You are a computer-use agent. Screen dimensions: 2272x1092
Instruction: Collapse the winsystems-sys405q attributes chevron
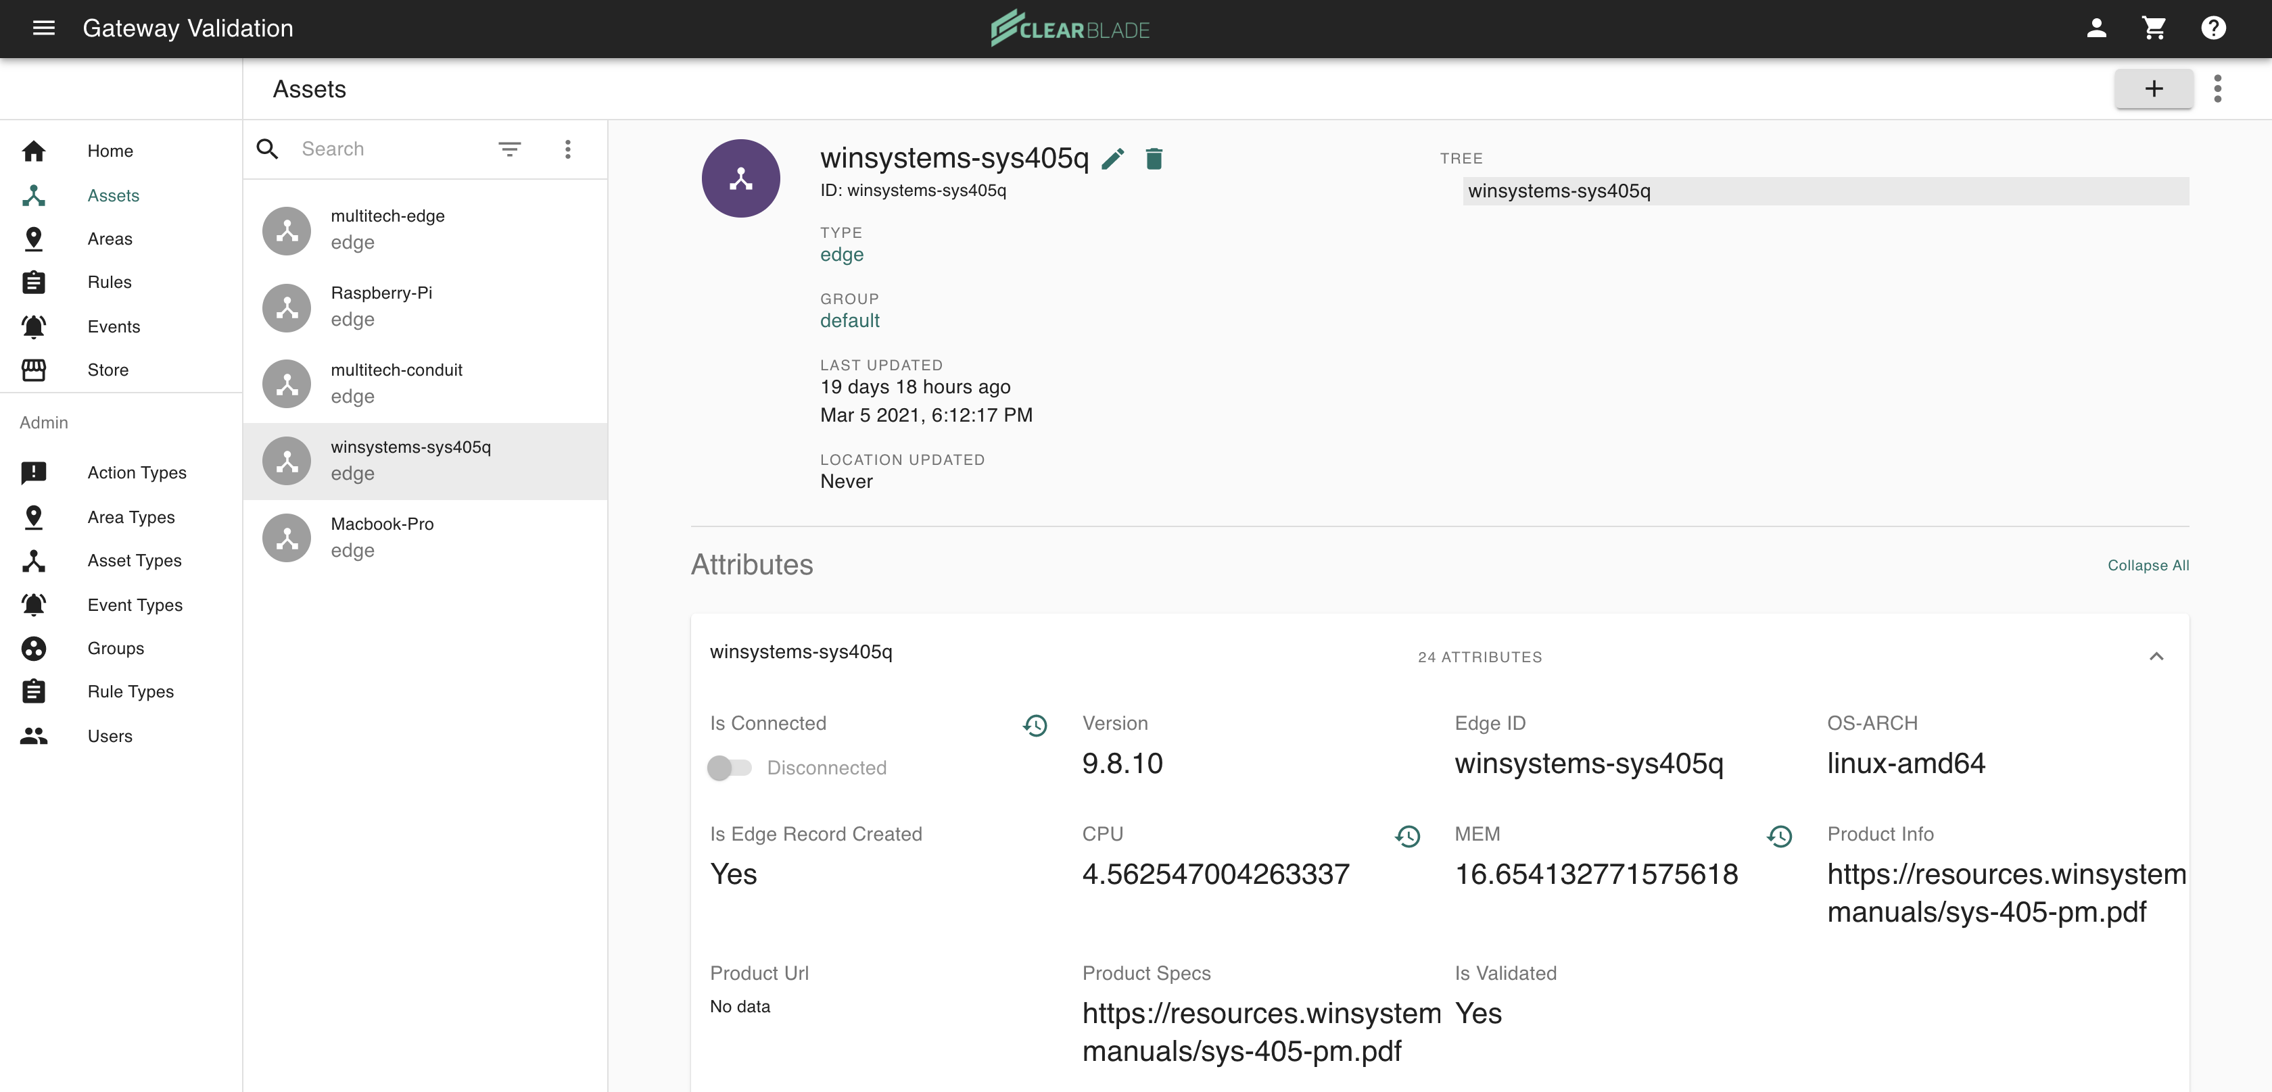(x=2156, y=655)
